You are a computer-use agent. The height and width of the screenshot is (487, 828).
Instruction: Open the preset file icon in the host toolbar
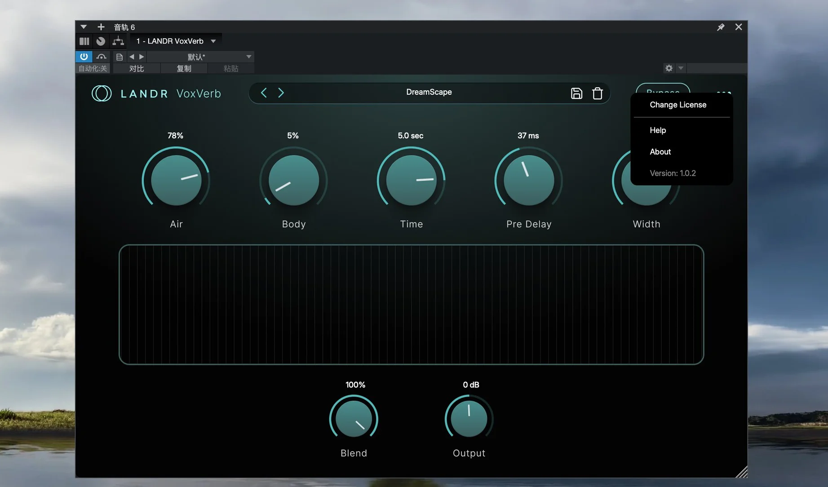[119, 57]
